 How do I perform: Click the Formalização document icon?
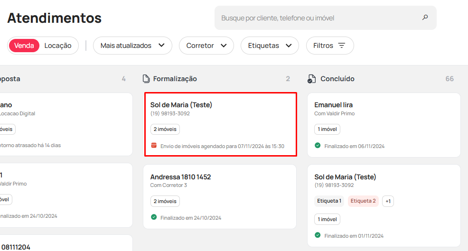pos(146,79)
